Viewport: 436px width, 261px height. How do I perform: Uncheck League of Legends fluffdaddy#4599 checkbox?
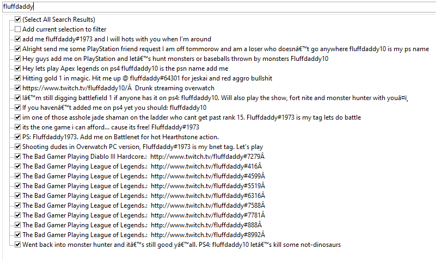[x=18, y=176]
